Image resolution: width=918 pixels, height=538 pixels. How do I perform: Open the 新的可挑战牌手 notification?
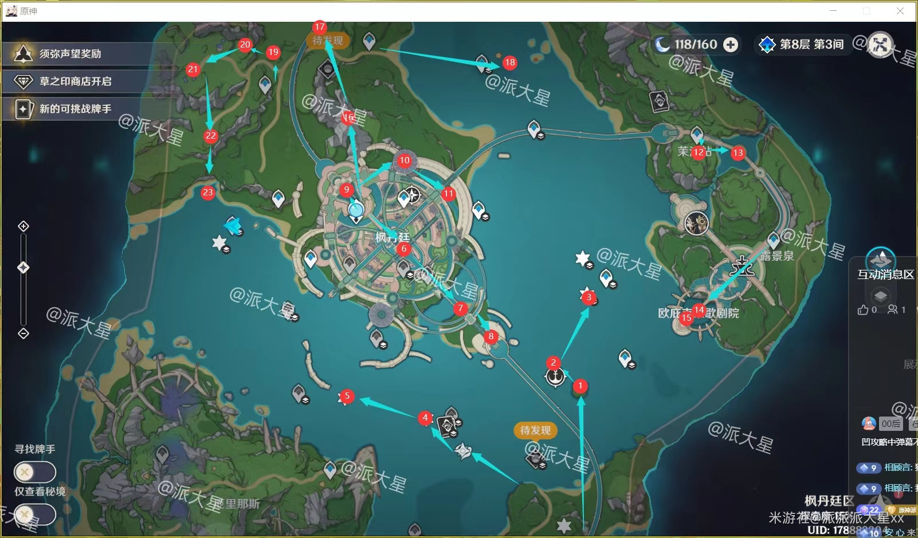click(74, 109)
